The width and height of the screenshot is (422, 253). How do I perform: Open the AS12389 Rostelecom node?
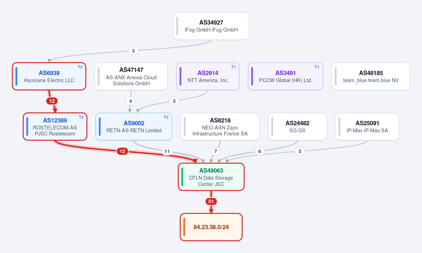[x=55, y=126]
